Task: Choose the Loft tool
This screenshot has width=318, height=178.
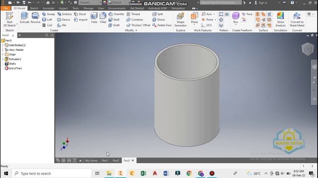Action: 47,20
